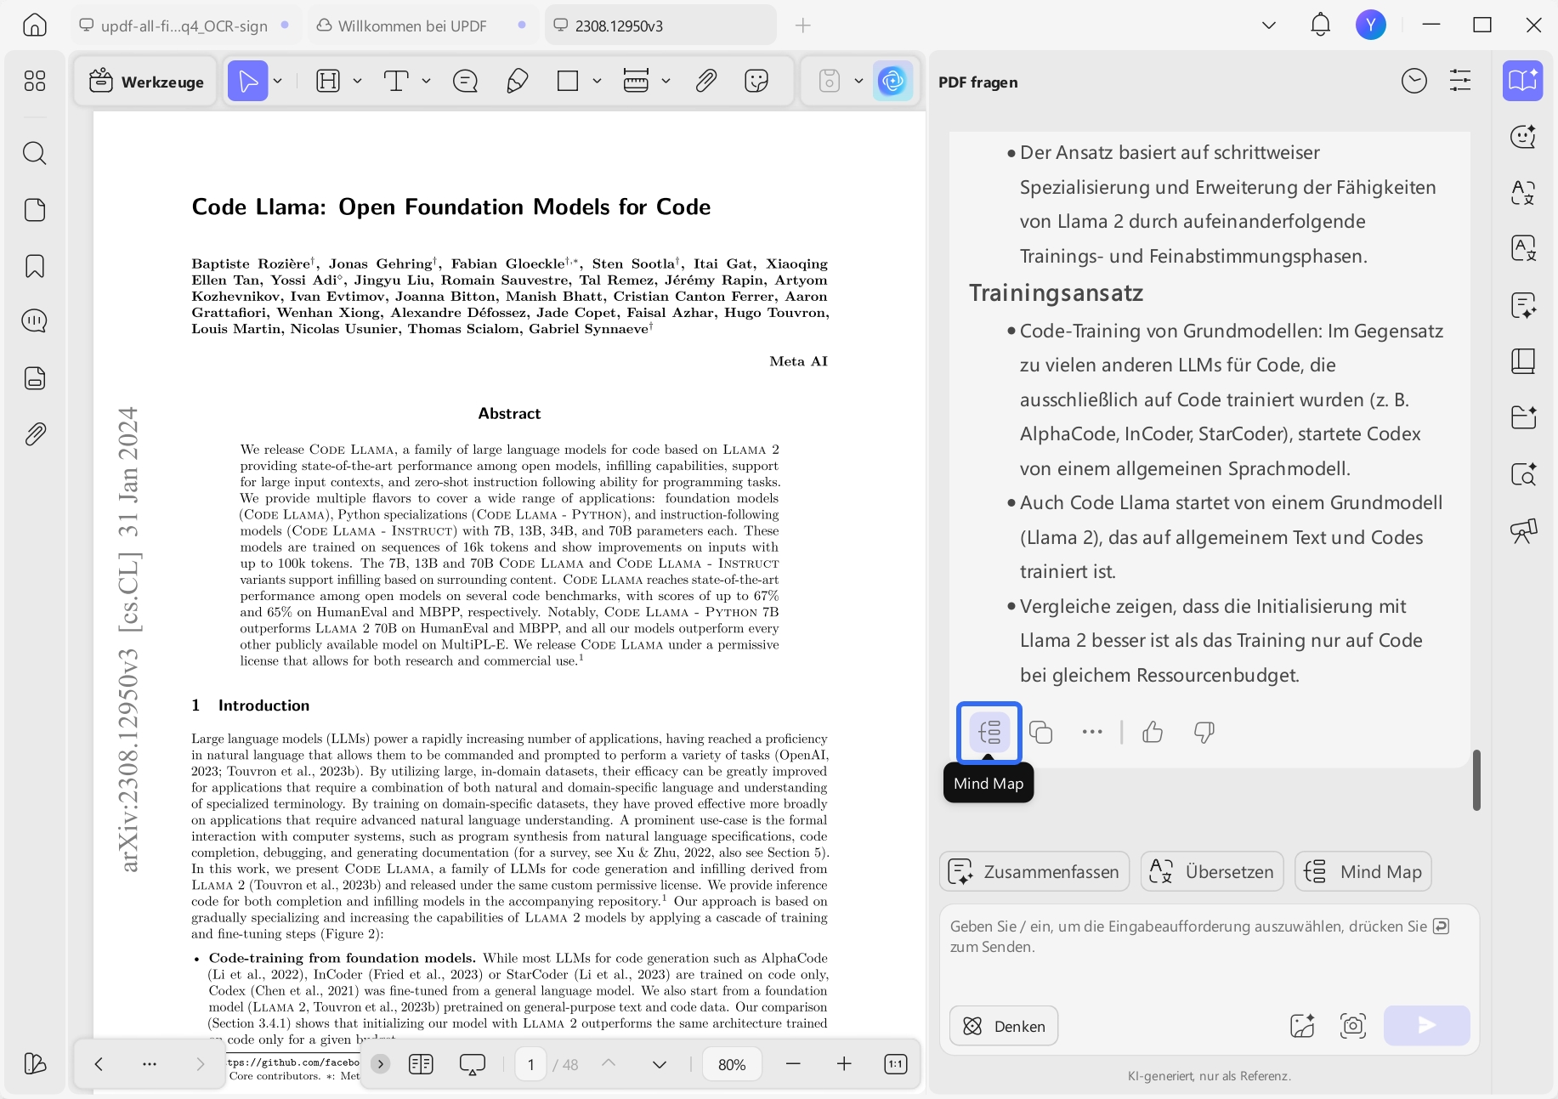Switch to the Willkommen bei UPDF tab

(422, 25)
